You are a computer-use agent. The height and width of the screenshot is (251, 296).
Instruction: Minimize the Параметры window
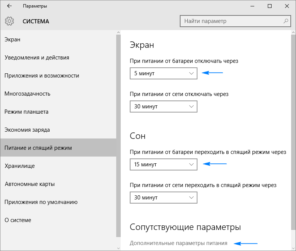252,6
